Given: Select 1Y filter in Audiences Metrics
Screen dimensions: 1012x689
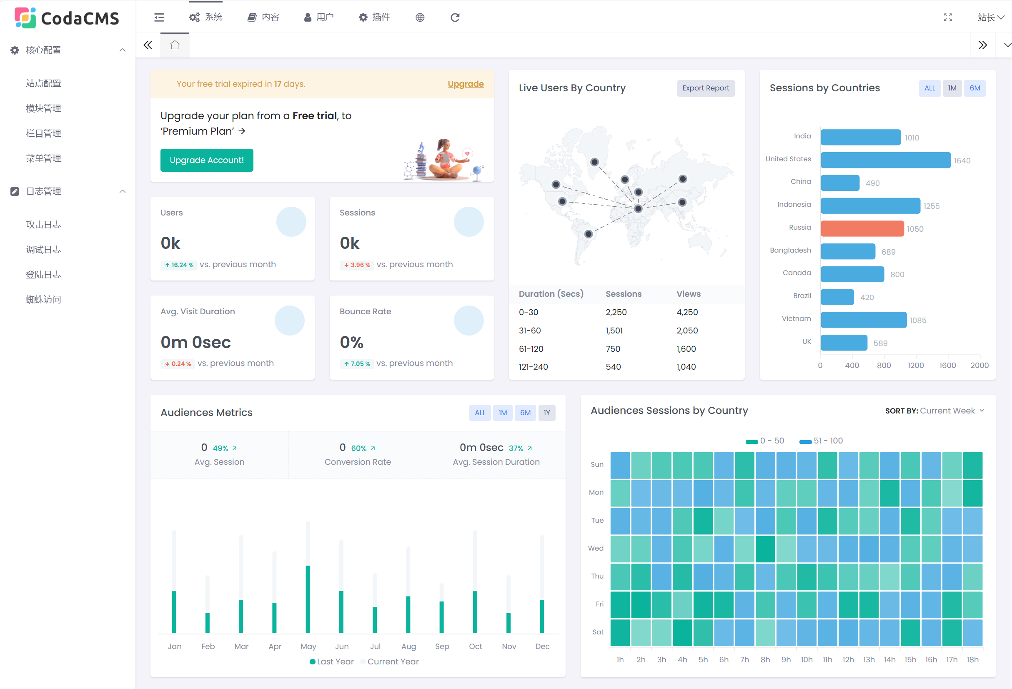Looking at the screenshot, I should pyautogui.click(x=546, y=413).
